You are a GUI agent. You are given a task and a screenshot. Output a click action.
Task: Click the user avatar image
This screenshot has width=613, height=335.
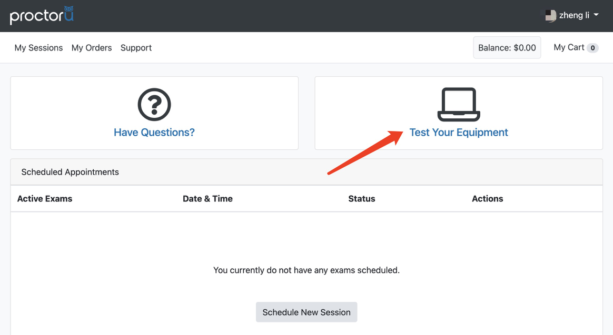550,16
